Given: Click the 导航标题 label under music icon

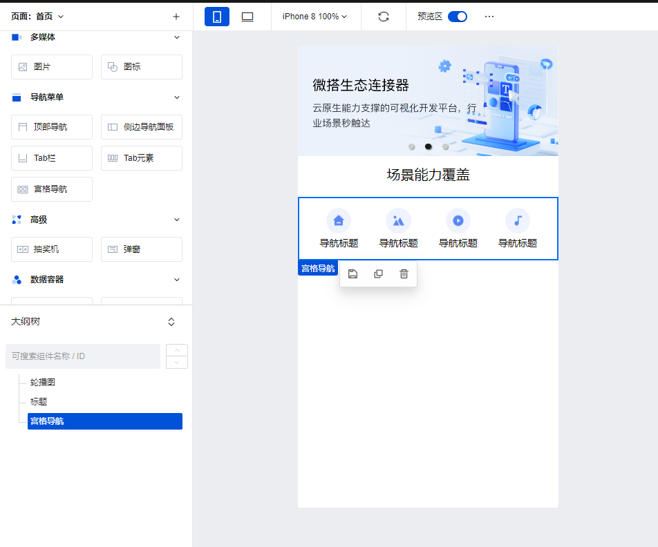Looking at the screenshot, I should [518, 243].
